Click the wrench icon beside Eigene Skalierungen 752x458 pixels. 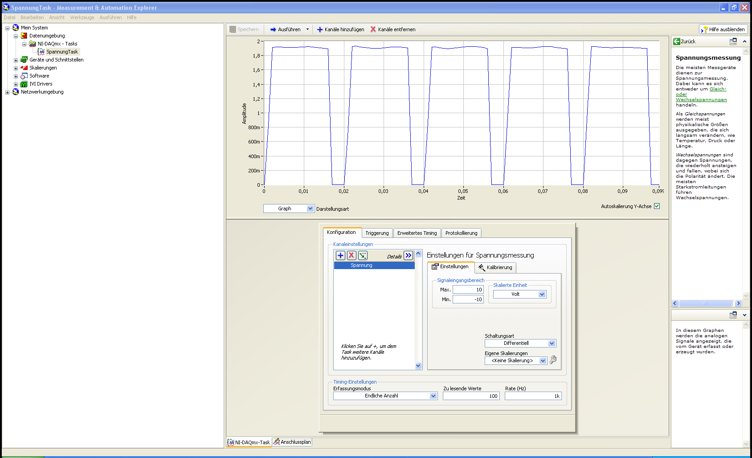pos(553,360)
